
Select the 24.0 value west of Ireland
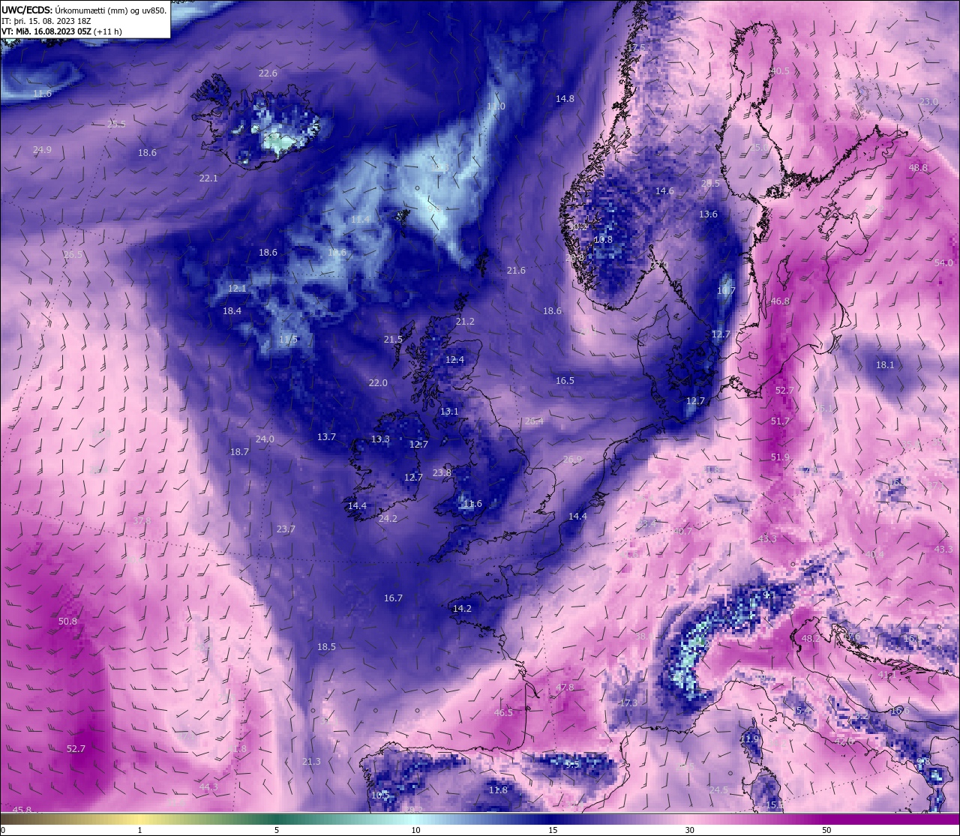pyautogui.click(x=265, y=439)
